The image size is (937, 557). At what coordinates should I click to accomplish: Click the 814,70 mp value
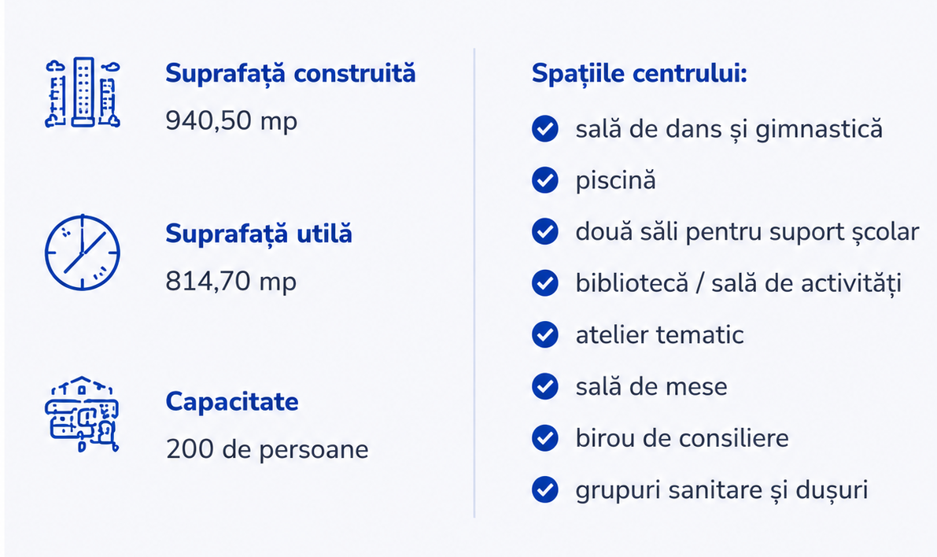point(231,282)
